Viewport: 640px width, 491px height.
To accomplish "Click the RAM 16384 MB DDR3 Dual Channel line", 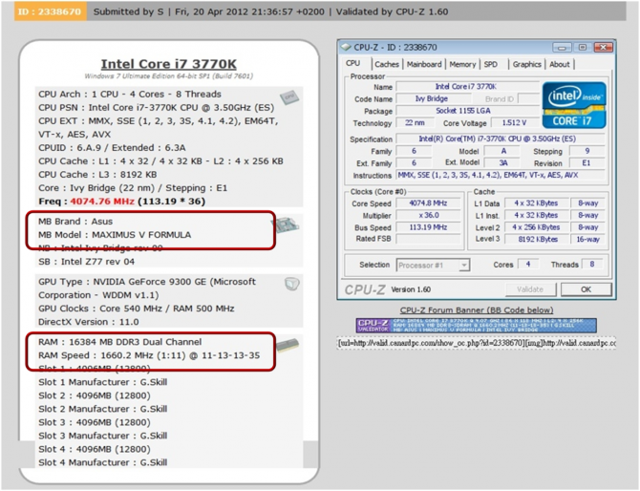I will (x=120, y=342).
